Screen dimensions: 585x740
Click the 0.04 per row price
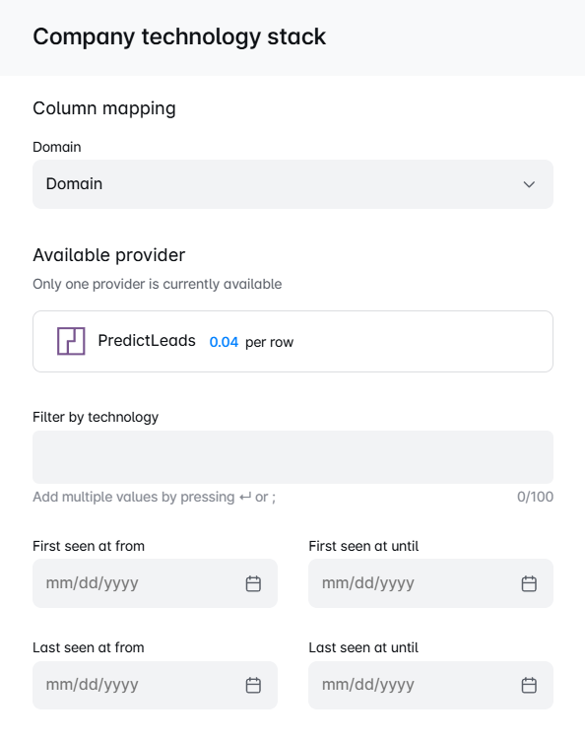coord(251,342)
